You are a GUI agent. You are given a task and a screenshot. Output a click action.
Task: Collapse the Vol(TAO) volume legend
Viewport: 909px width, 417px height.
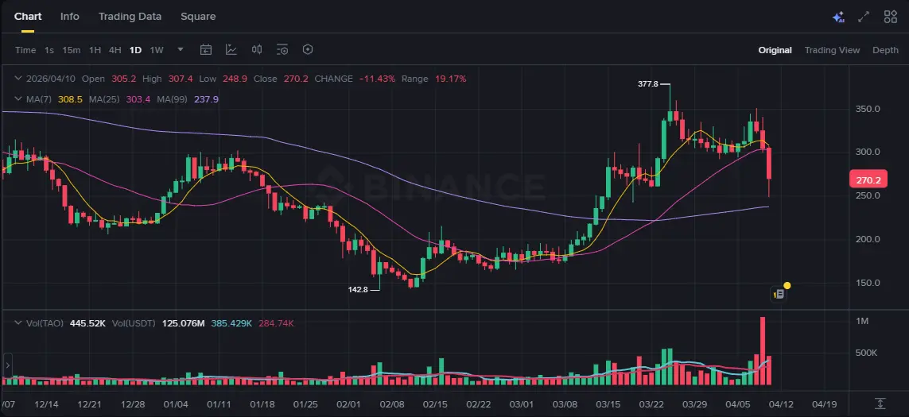click(x=18, y=323)
